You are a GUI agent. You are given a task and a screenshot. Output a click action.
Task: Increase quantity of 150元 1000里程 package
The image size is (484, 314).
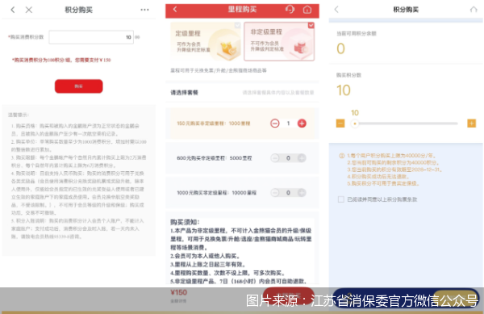[x=302, y=124]
